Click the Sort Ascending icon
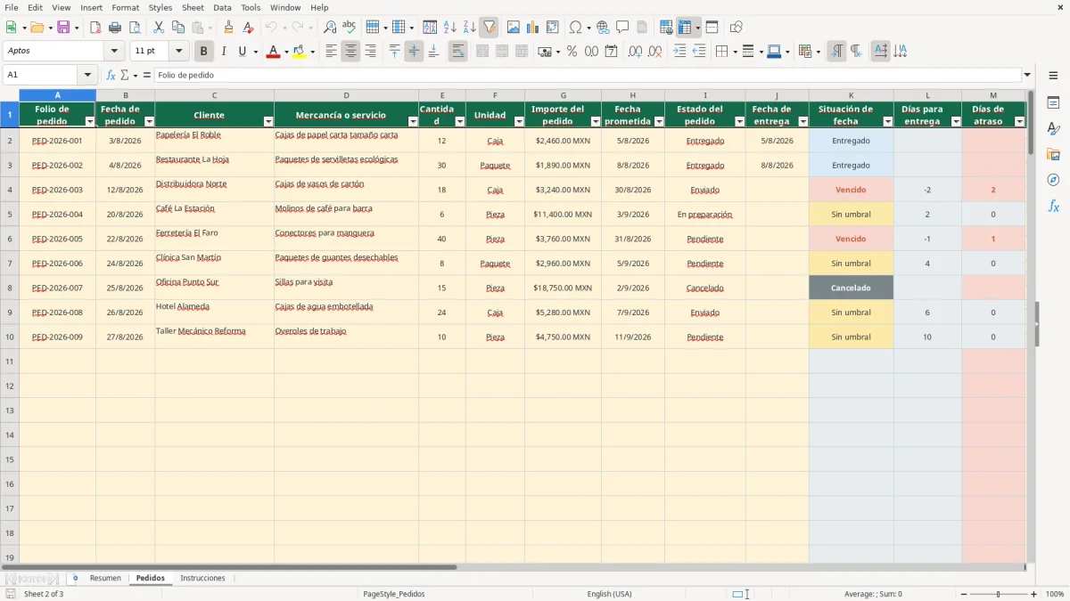 point(450,28)
